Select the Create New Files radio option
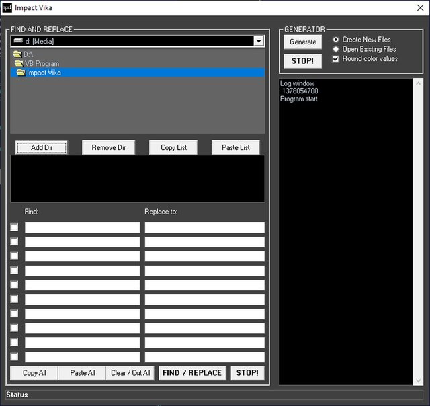Image resolution: width=430 pixels, height=406 pixels. [x=336, y=40]
